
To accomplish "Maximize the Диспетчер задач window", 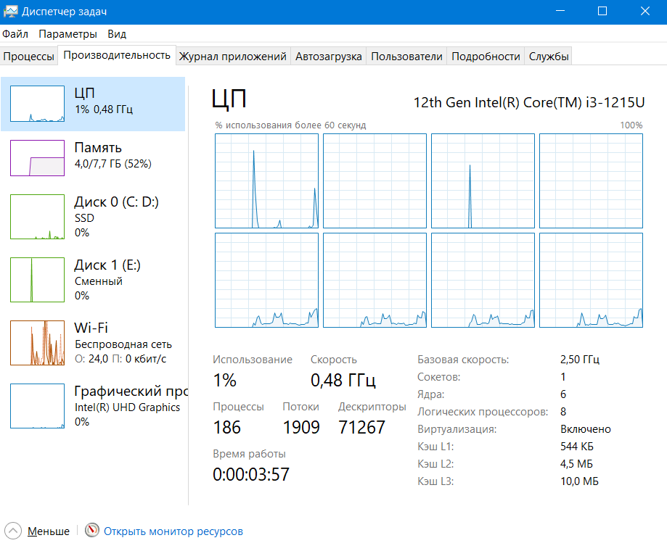I will [x=602, y=12].
